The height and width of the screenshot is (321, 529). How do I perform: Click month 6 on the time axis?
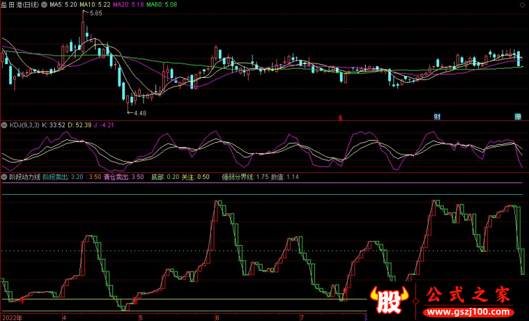[x=218, y=317]
